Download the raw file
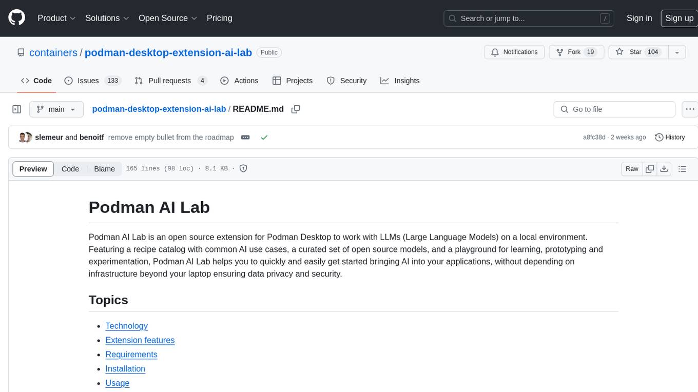Image resolution: width=698 pixels, height=392 pixels. pyautogui.click(x=664, y=169)
